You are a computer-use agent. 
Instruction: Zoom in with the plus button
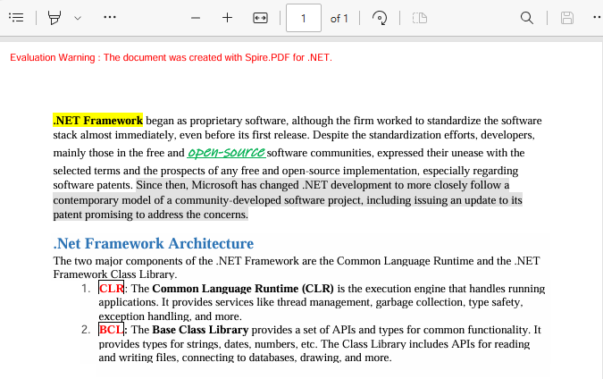[227, 18]
